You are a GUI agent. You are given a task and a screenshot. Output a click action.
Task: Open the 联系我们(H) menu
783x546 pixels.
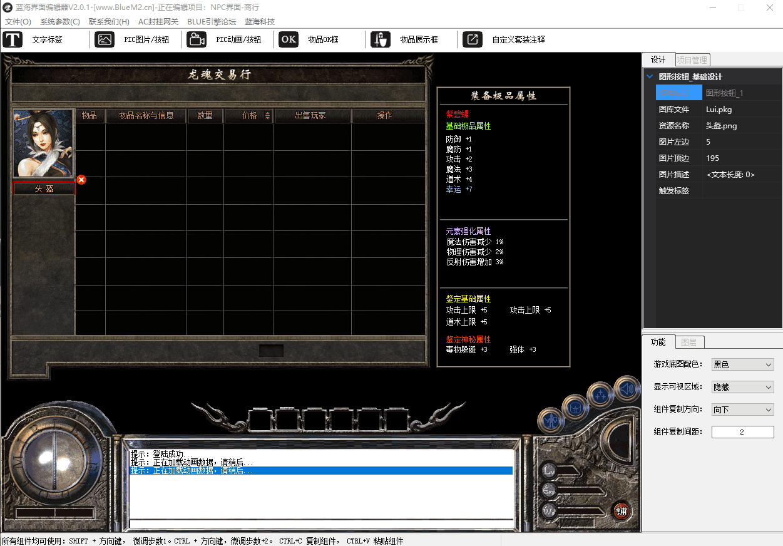pyautogui.click(x=109, y=22)
